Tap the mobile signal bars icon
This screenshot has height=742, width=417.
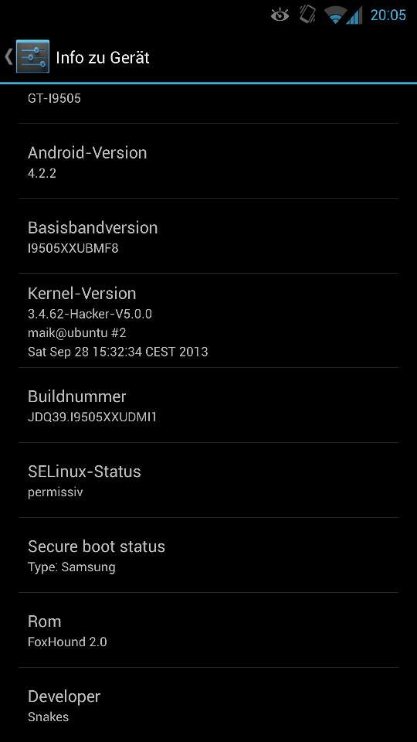(354, 15)
